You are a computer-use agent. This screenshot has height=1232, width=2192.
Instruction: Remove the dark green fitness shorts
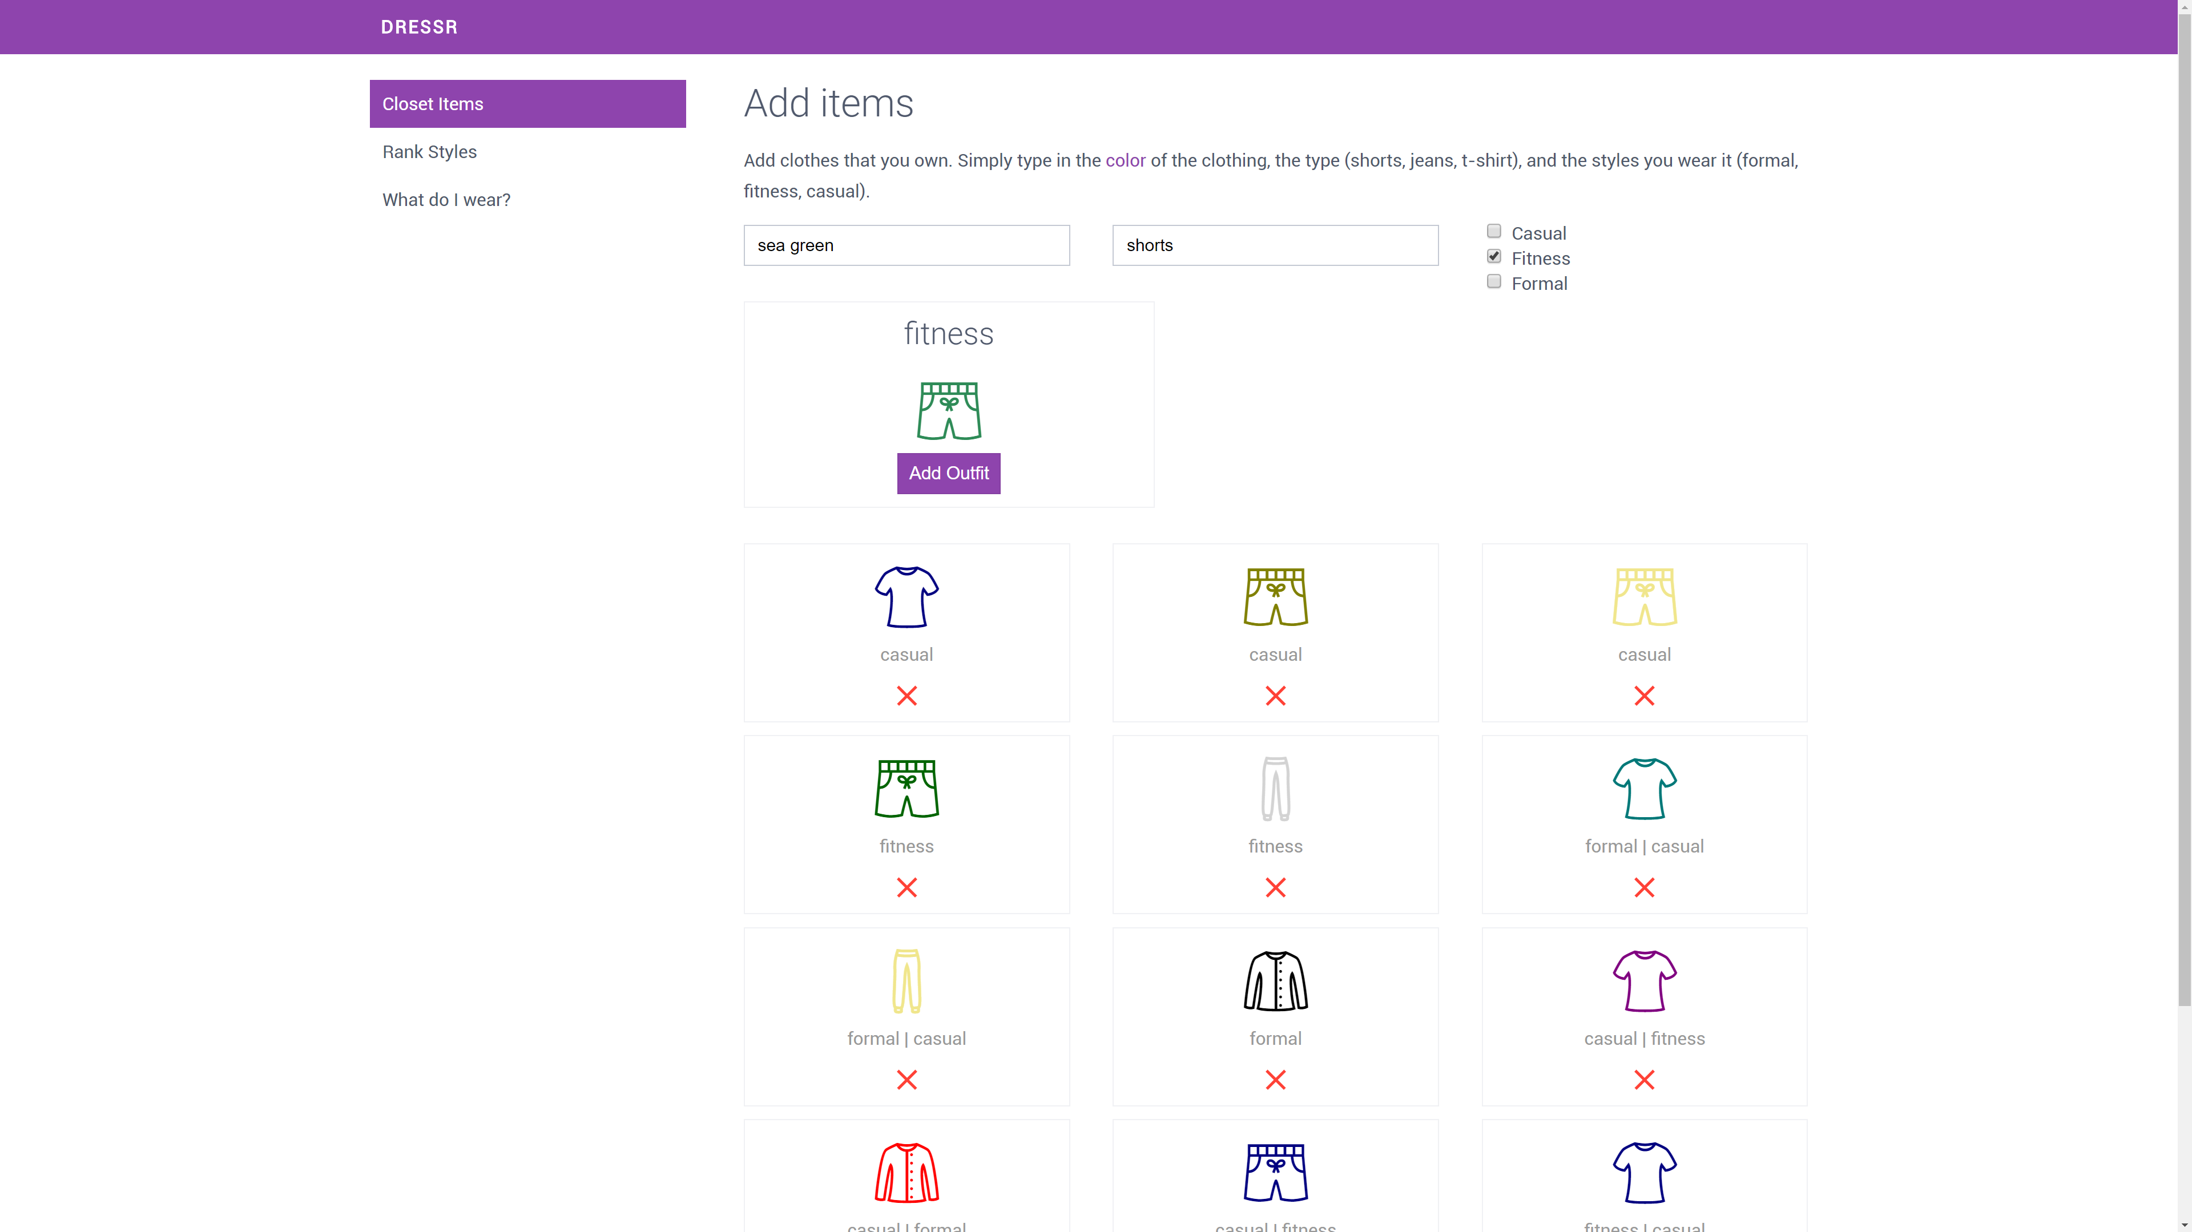906,887
